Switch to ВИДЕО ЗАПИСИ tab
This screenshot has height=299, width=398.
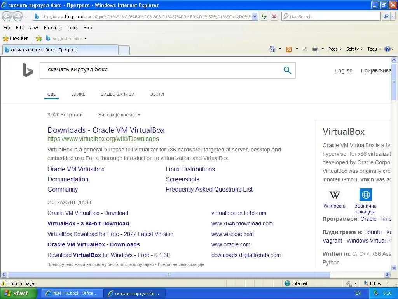tap(118, 94)
